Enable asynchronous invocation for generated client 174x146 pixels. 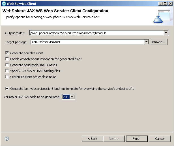pos(7,59)
